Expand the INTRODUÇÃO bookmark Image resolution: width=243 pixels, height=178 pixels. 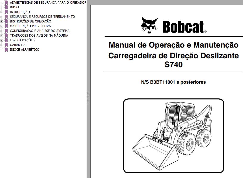(2, 12)
